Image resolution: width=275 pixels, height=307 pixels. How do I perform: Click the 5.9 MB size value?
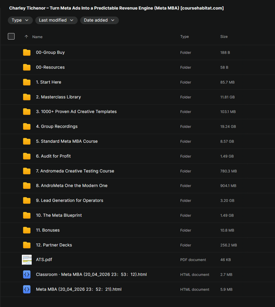click(226, 290)
